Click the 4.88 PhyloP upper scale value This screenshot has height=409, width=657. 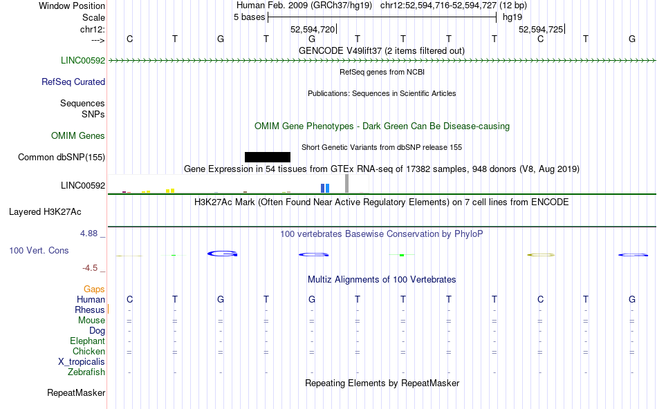[89, 234]
